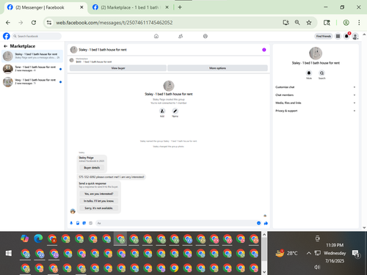Click the attach file icon in composer

(x=78, y=223)
